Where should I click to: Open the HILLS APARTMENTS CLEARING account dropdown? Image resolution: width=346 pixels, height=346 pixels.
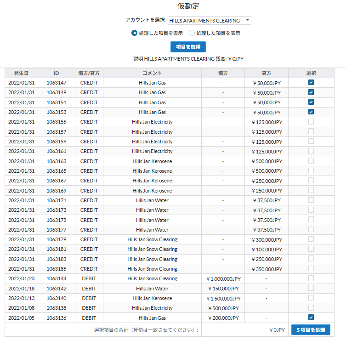209,21
